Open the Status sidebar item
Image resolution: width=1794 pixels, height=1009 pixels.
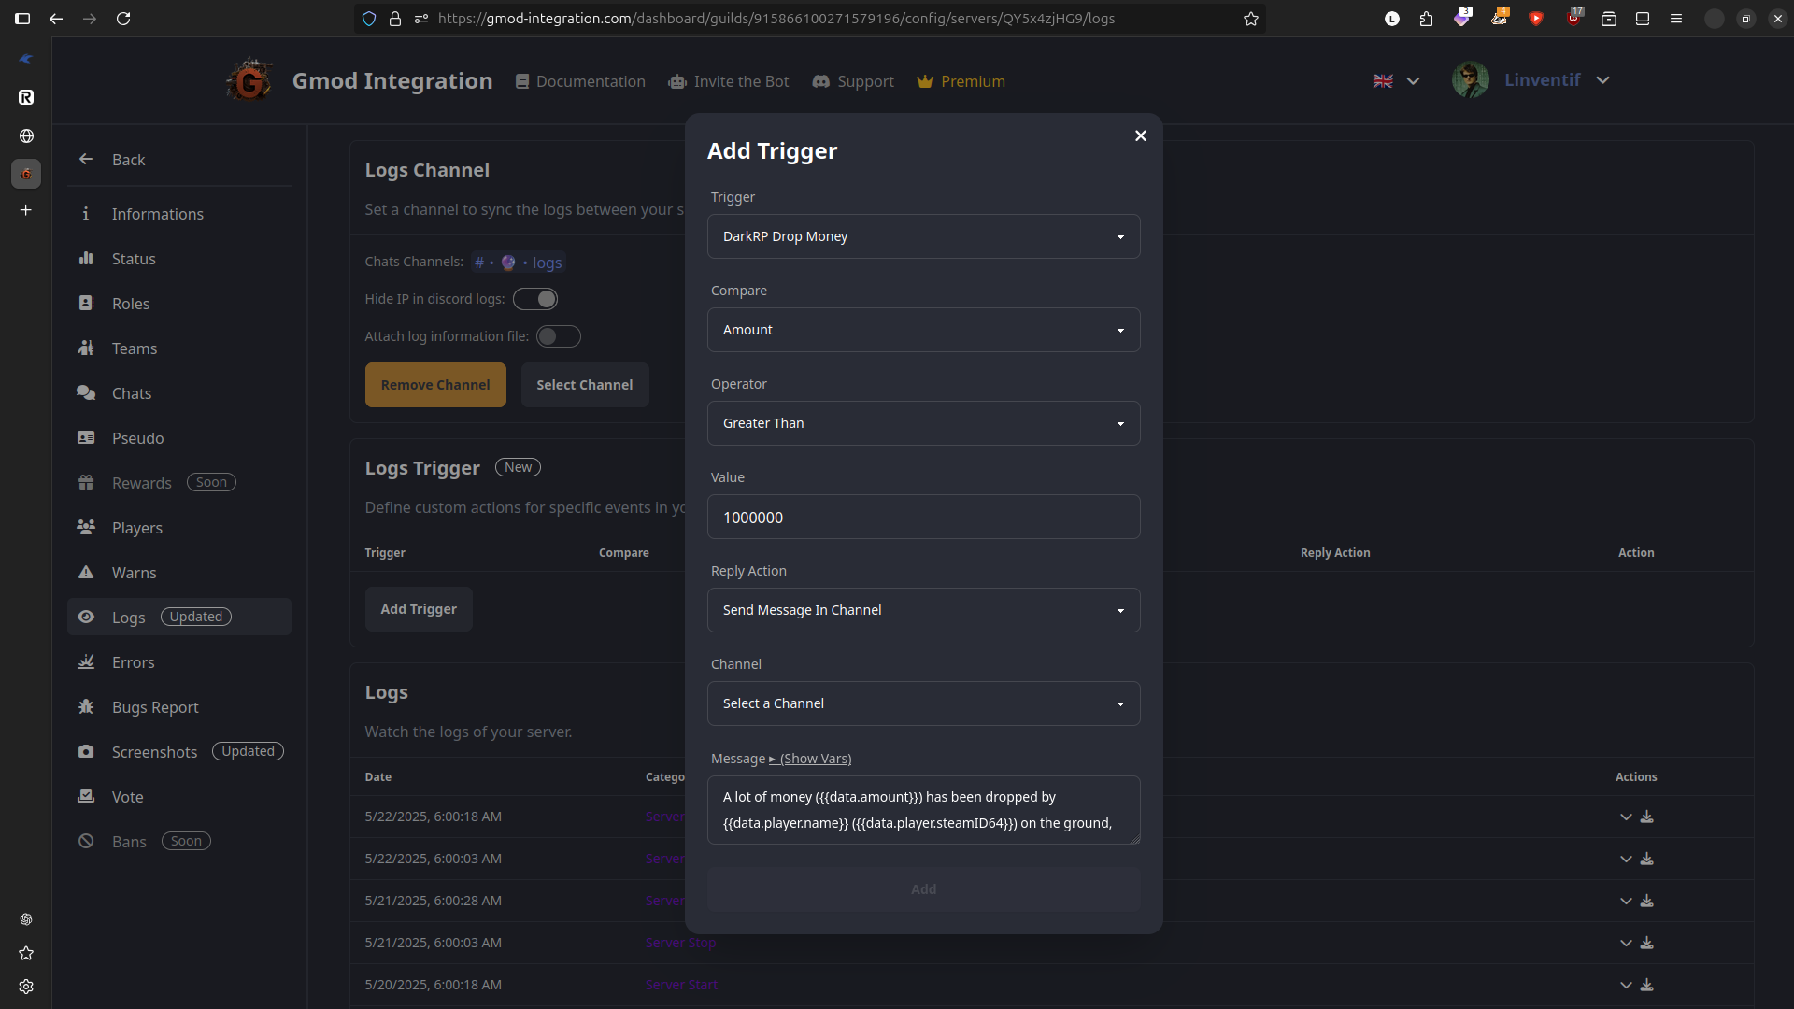179,259
